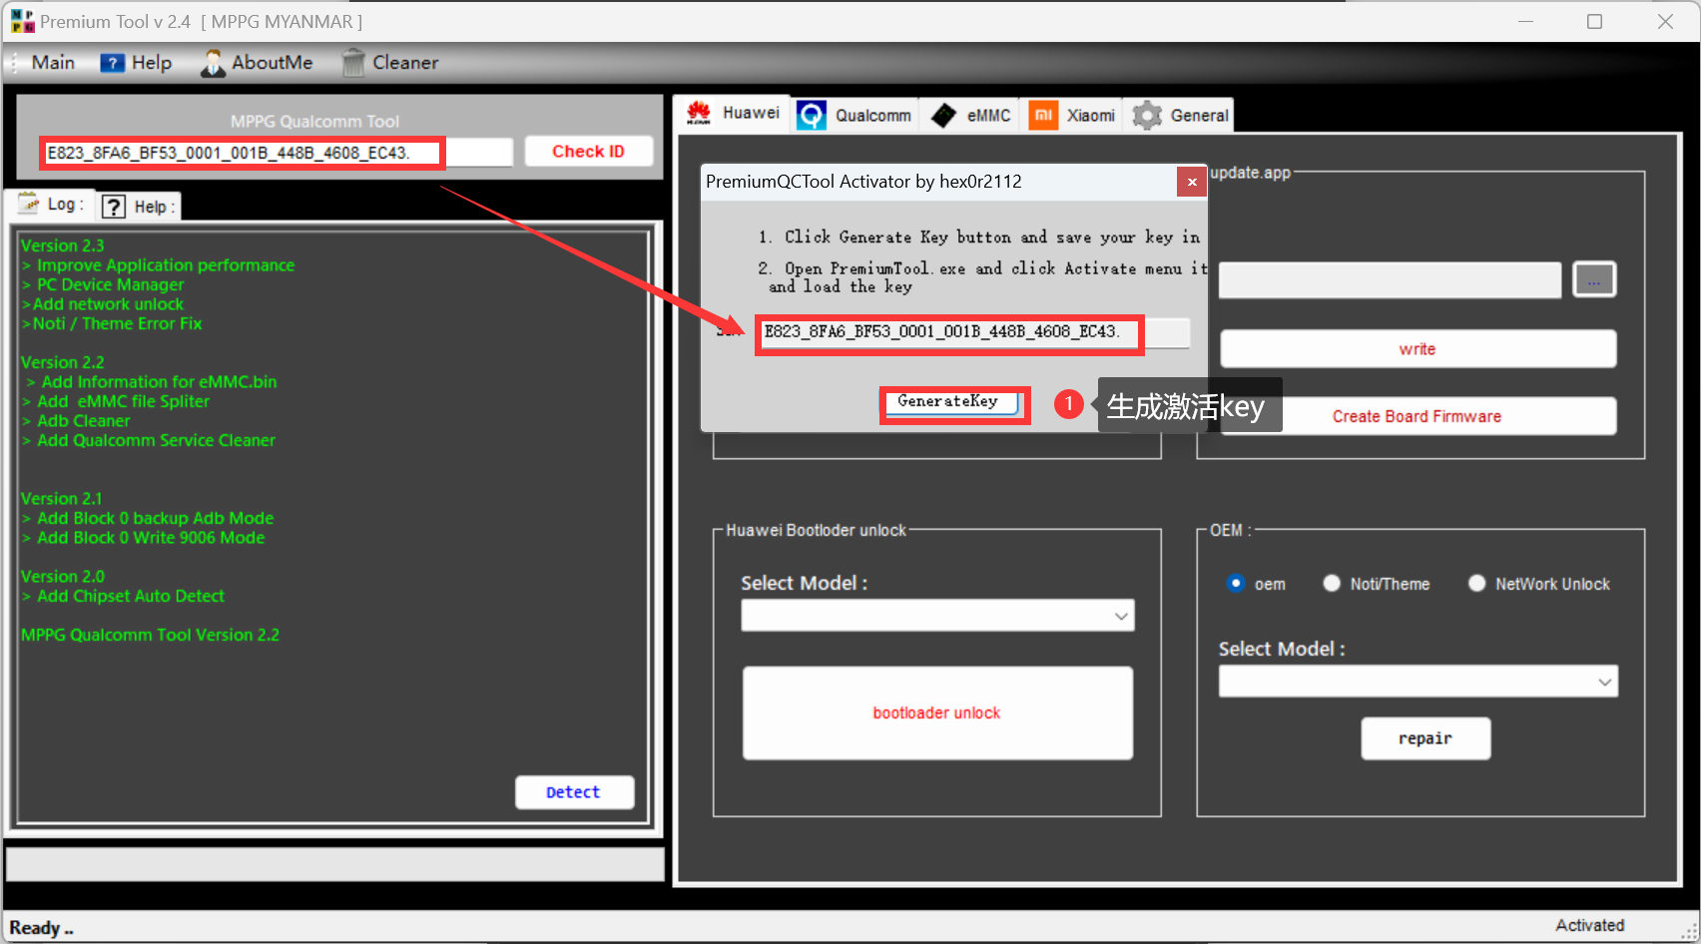Click the blue Help question-mark icon
1701x944 pixels.
tap(112, 63)
